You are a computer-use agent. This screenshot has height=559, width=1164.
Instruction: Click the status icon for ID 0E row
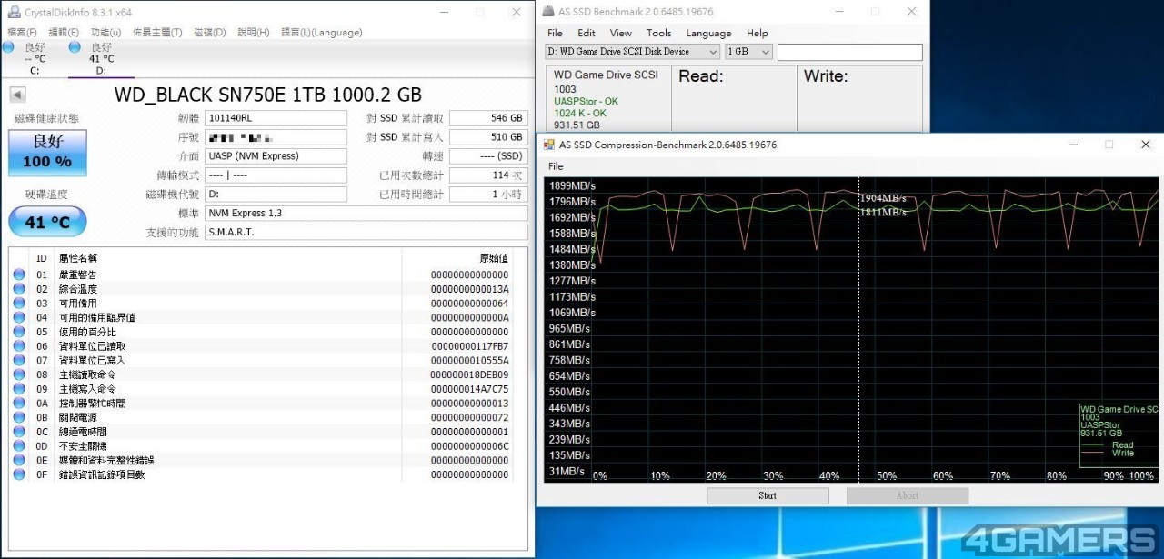(19, 460)
